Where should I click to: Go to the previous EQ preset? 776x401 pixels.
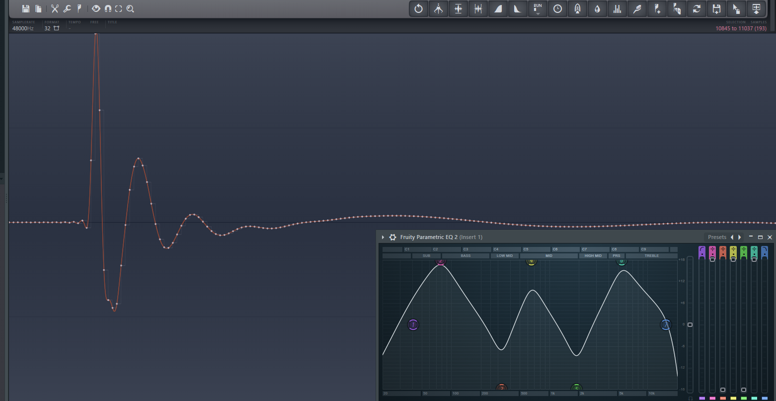[x=732, y=238]
